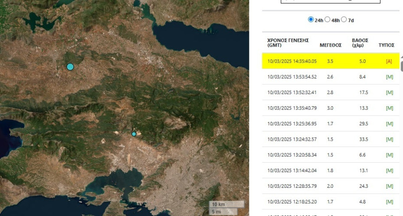
Task: Click the small cyan earthquake marker on map
Action: pyautogui.click(x=133, y=134)
